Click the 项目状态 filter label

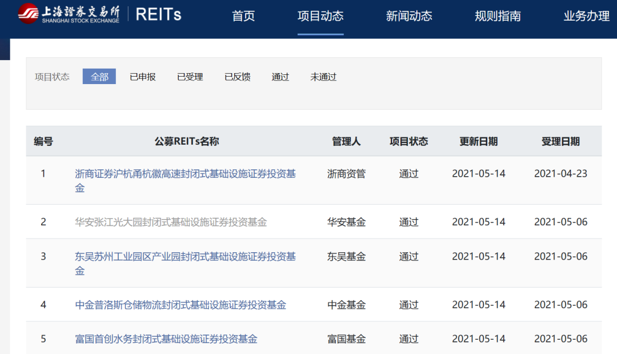coord(52,77)
